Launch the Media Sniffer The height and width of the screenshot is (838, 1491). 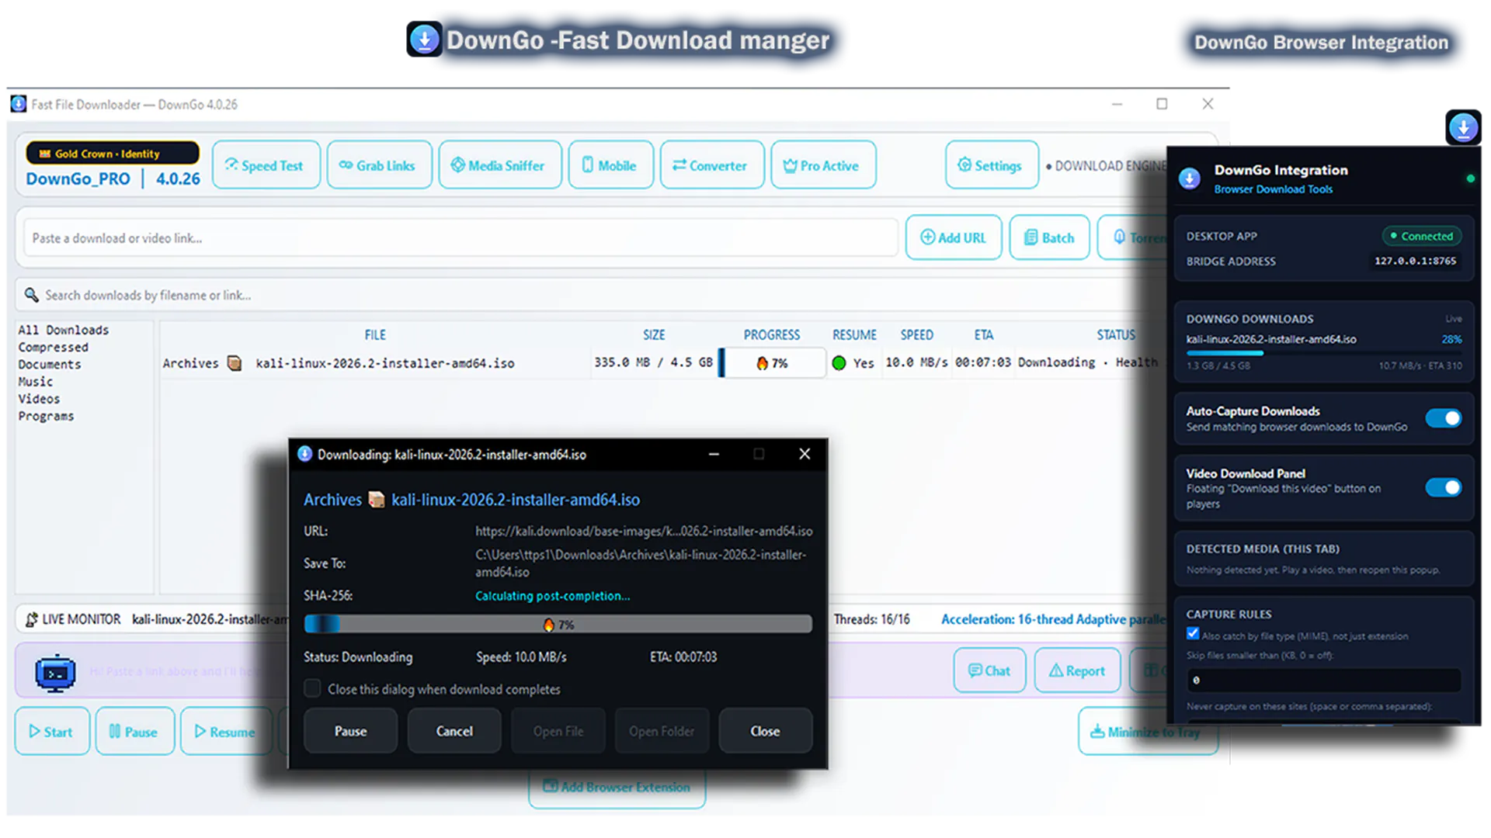tap(499, 165)
